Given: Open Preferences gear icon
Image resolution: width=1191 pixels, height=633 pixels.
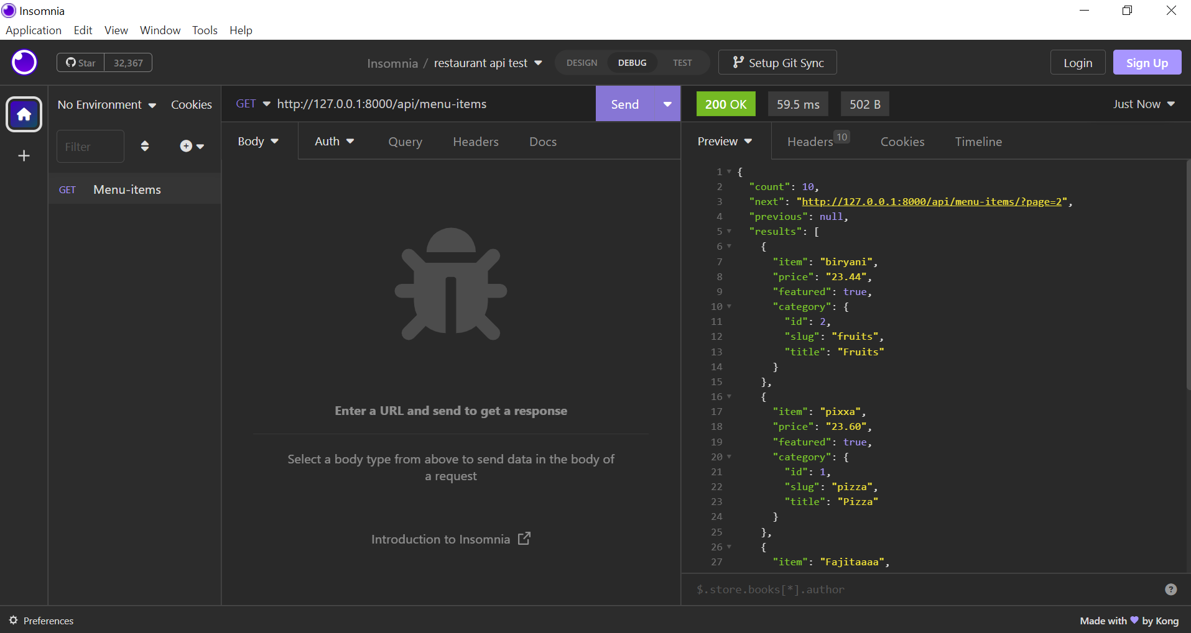Looking at the screenshot, I should (13, 620).
